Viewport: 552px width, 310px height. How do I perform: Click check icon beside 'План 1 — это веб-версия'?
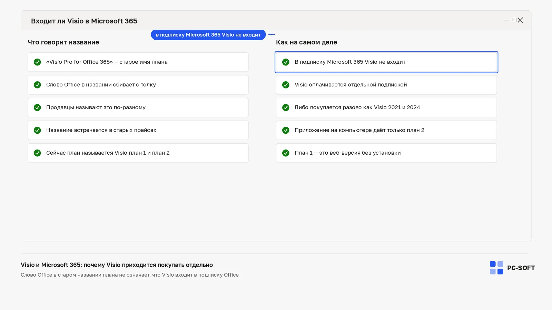tap(286, 153)
